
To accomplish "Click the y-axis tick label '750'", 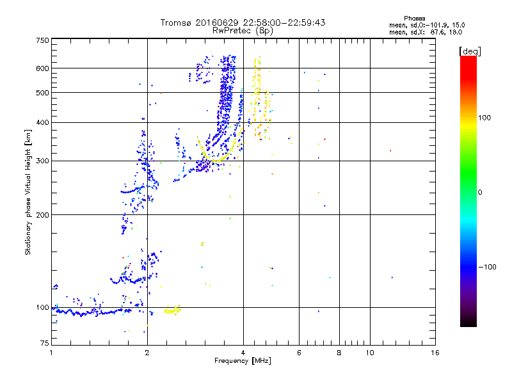I will point(42,40).
